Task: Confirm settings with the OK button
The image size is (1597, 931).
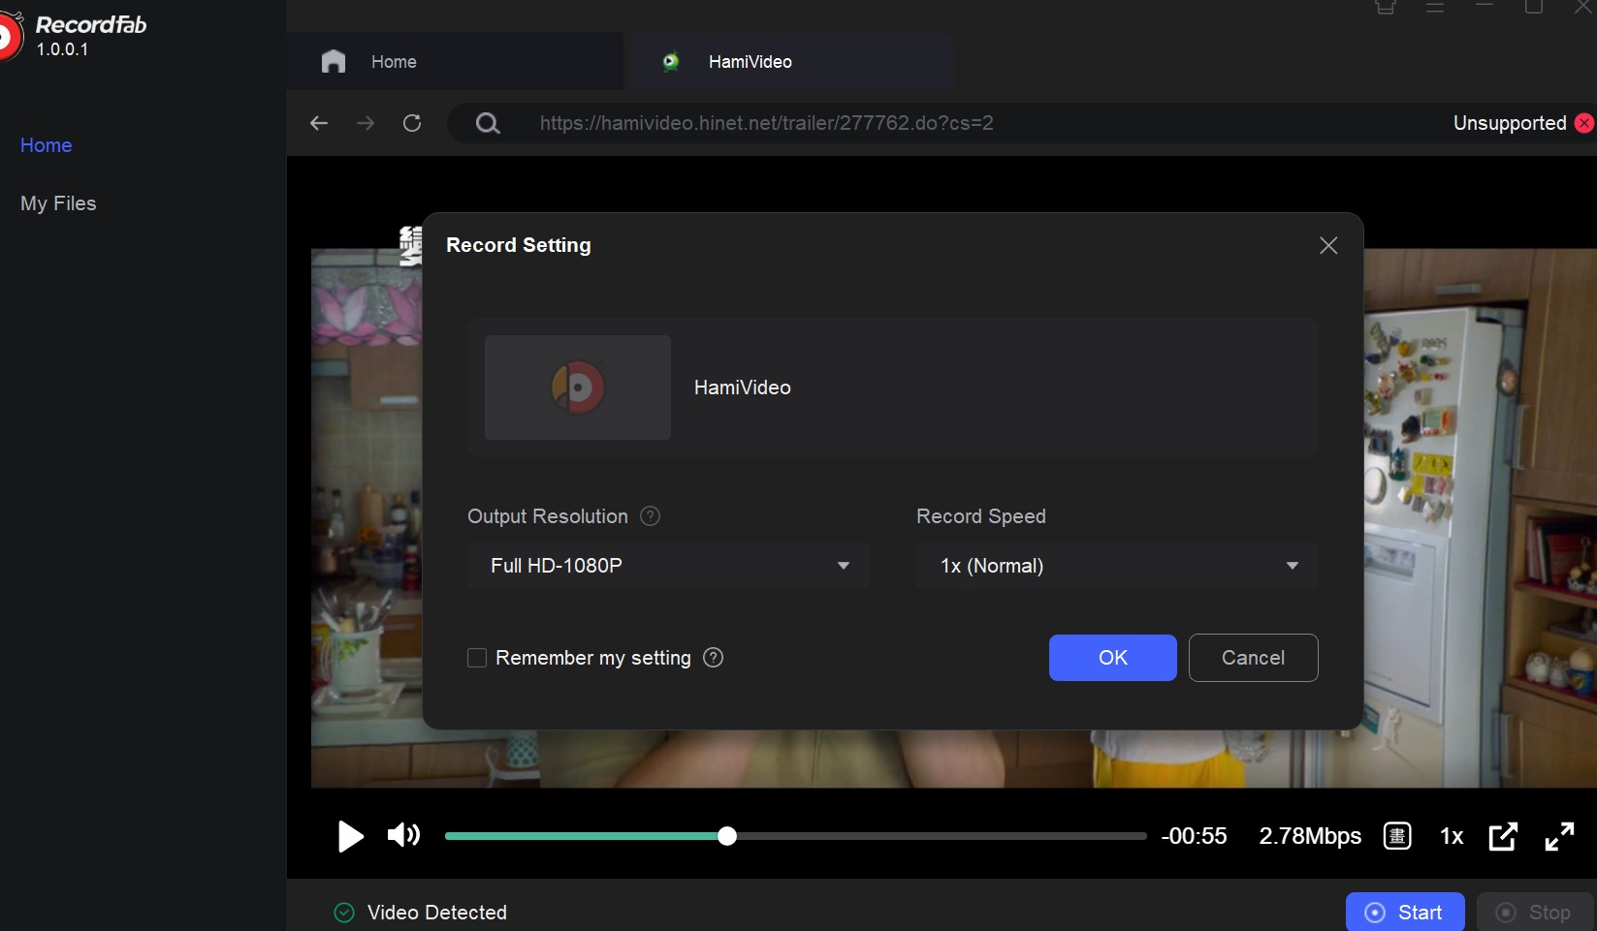Action: click(1113, 658)
